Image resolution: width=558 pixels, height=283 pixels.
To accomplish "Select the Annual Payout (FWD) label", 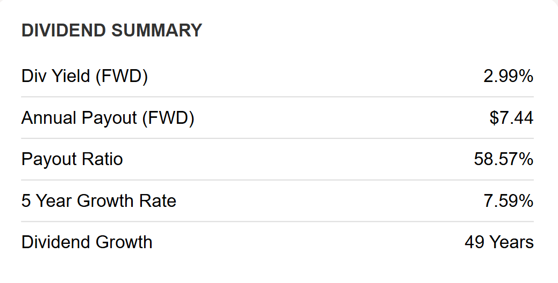I will (108, 118).
